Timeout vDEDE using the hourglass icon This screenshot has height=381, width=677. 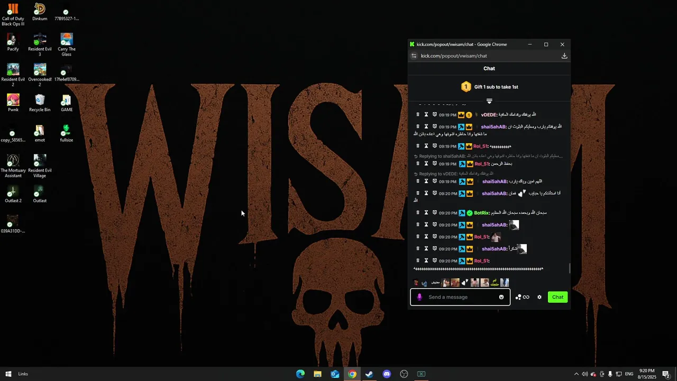click(x=426, y=115)
